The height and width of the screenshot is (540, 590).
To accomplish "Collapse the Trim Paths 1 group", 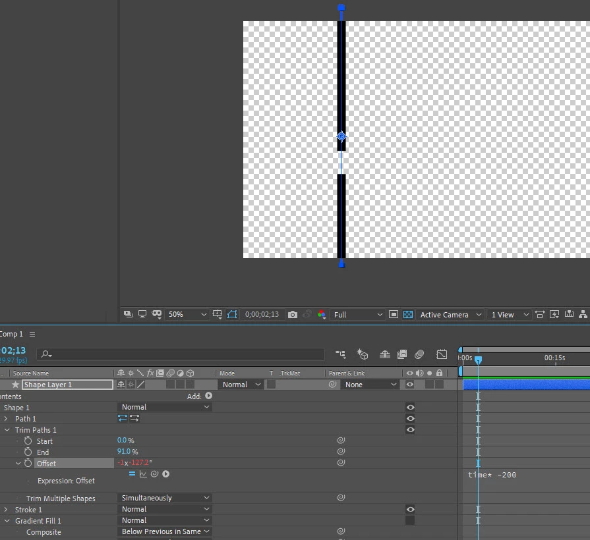I will coord(7,429).
